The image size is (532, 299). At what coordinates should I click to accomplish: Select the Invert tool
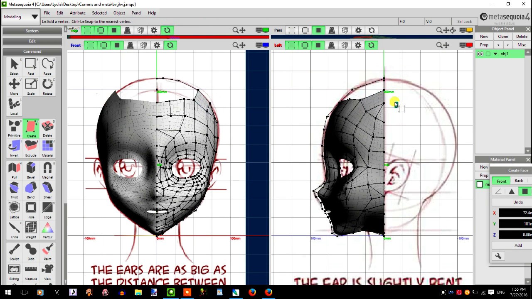tap(14, 148)
